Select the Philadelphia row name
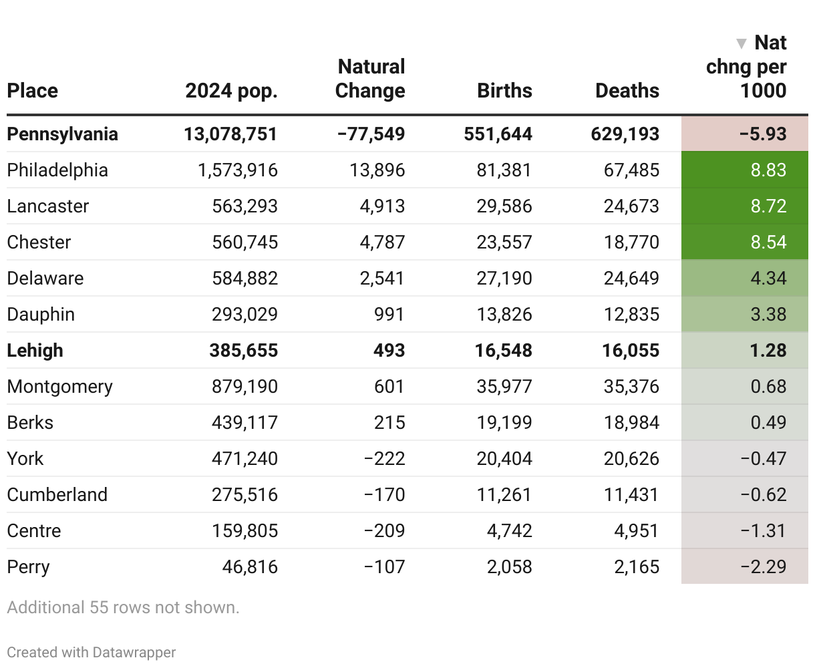The height and width of the screenshot is (668, 815). (57, 170)
